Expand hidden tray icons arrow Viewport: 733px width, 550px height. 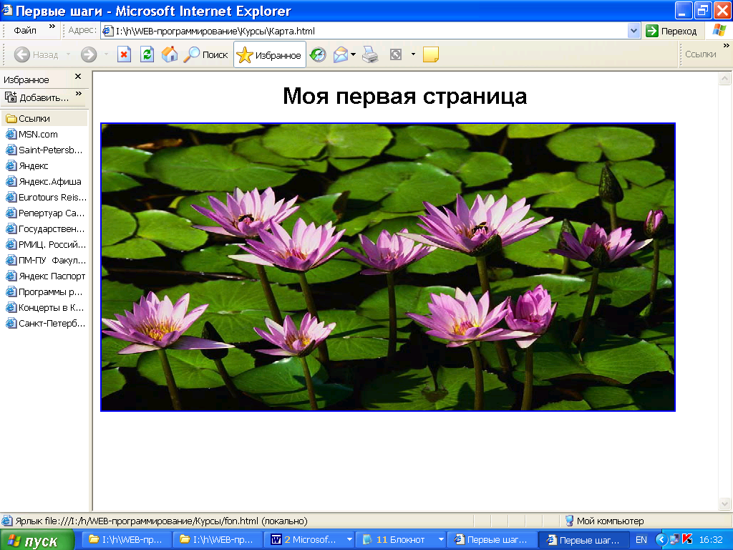(x=661, y=540)
